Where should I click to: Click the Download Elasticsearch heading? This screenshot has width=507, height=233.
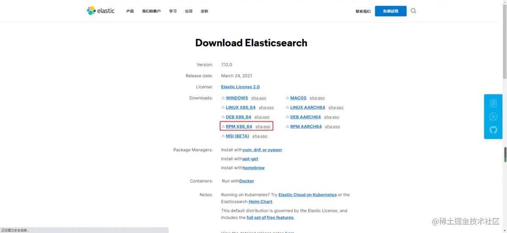pyautogui.click(x=251, y=43)
